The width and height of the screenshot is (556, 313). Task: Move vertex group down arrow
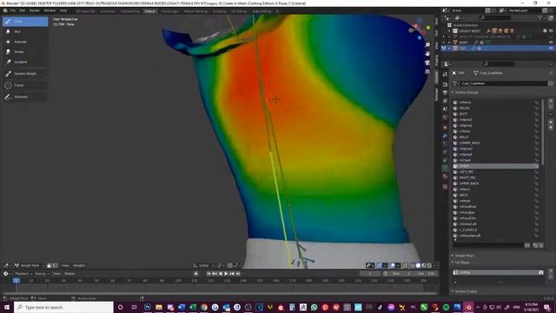click(551, 128)
